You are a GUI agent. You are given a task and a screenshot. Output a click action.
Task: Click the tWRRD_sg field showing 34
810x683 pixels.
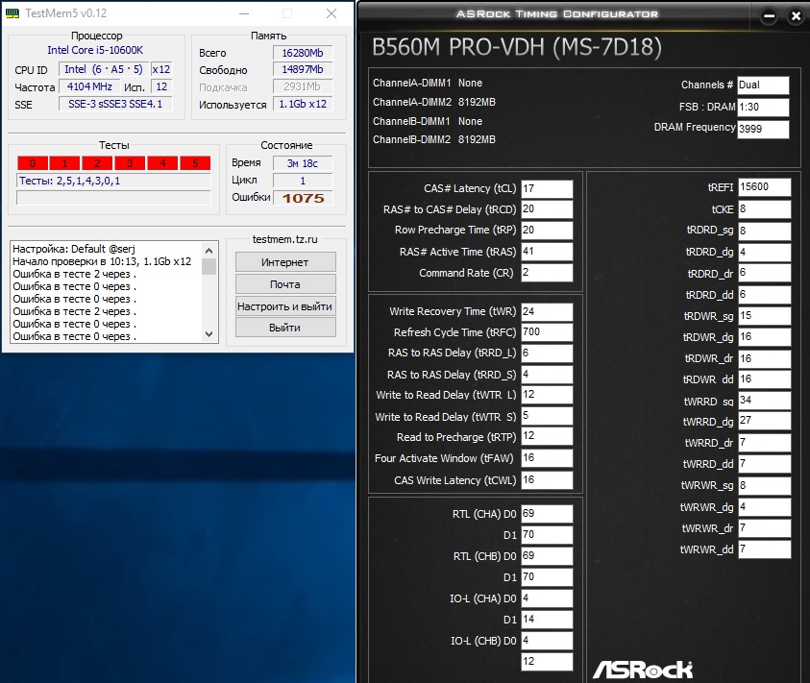(765, 401)
